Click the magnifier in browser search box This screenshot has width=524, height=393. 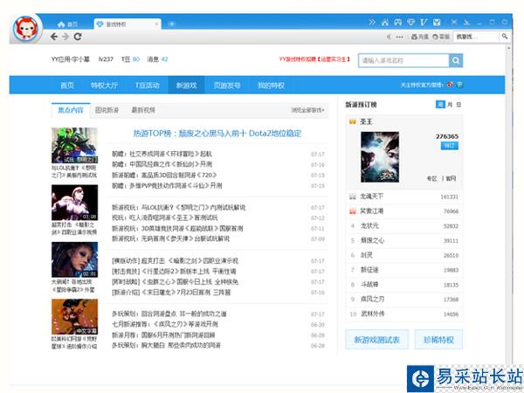click(x=505, y=36)
